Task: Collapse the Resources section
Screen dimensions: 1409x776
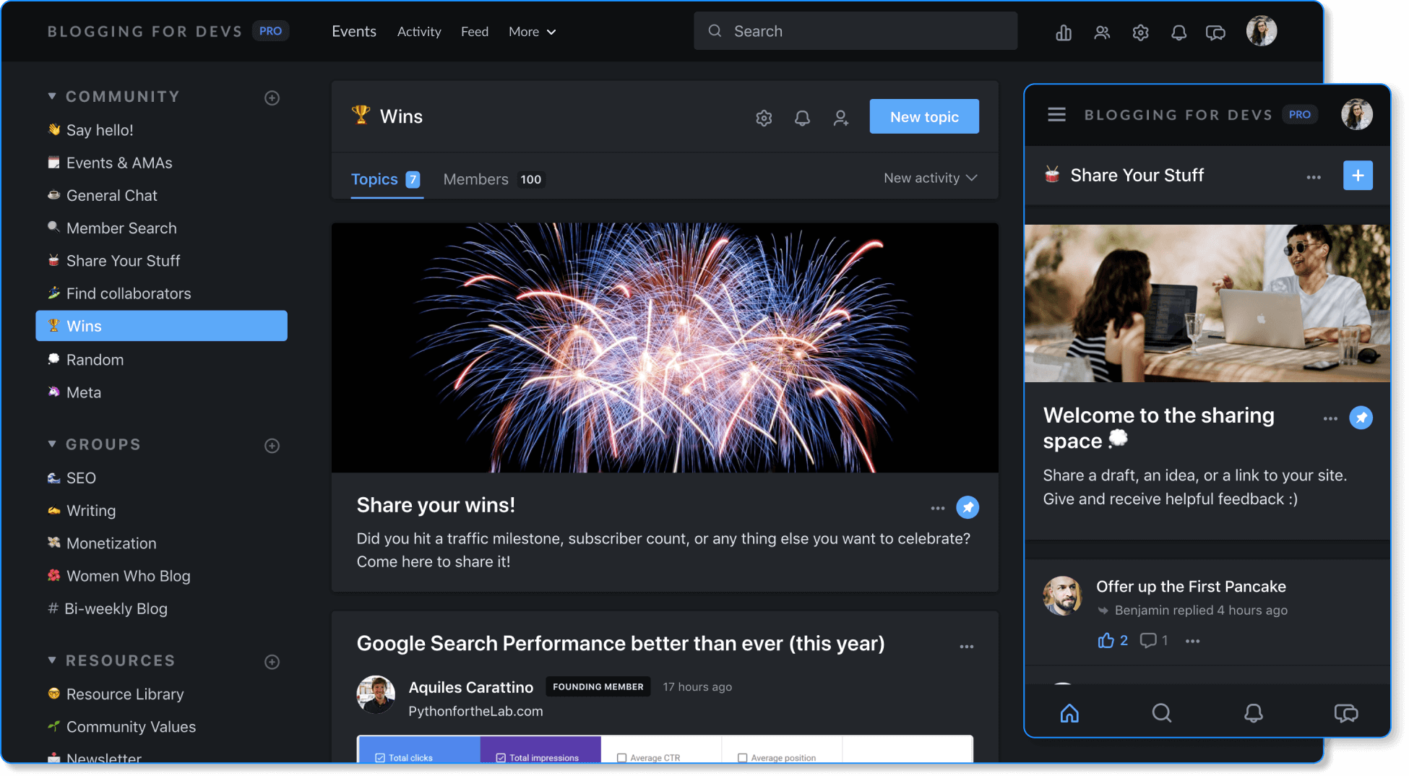Action: (52, 660)
